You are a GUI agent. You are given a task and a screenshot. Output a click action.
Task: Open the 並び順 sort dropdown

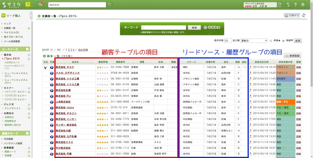pos(254,41)
